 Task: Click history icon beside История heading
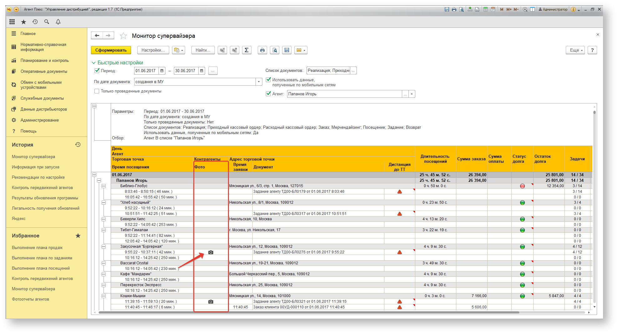[x=78, y=145]
